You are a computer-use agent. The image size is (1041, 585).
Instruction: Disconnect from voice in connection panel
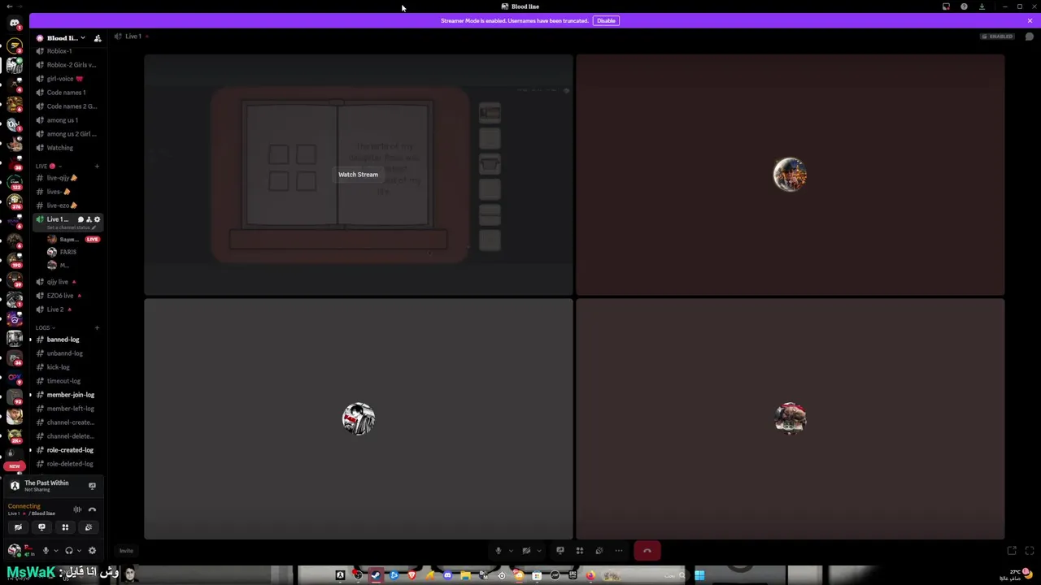click(92, 509)
